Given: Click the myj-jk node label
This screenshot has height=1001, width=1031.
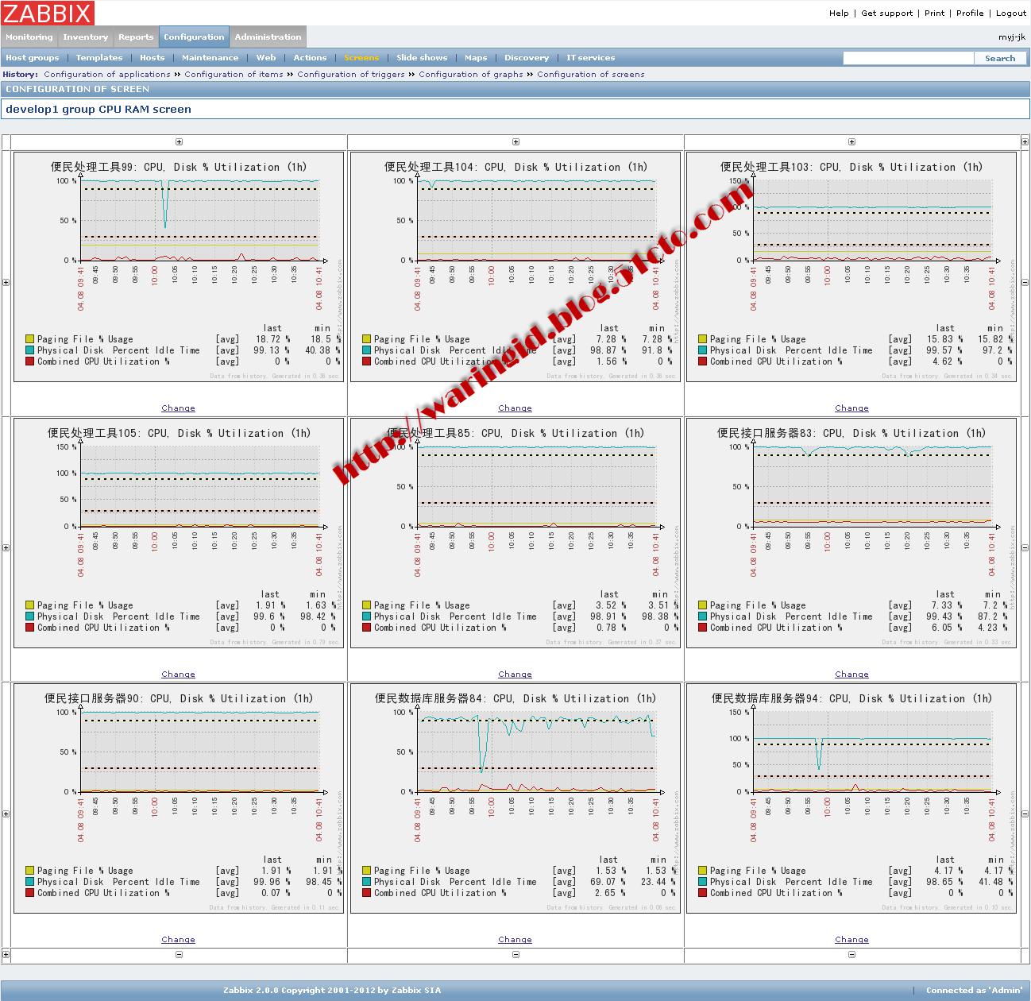Looking at the screenshot, I should click(x=1012, y=37).
